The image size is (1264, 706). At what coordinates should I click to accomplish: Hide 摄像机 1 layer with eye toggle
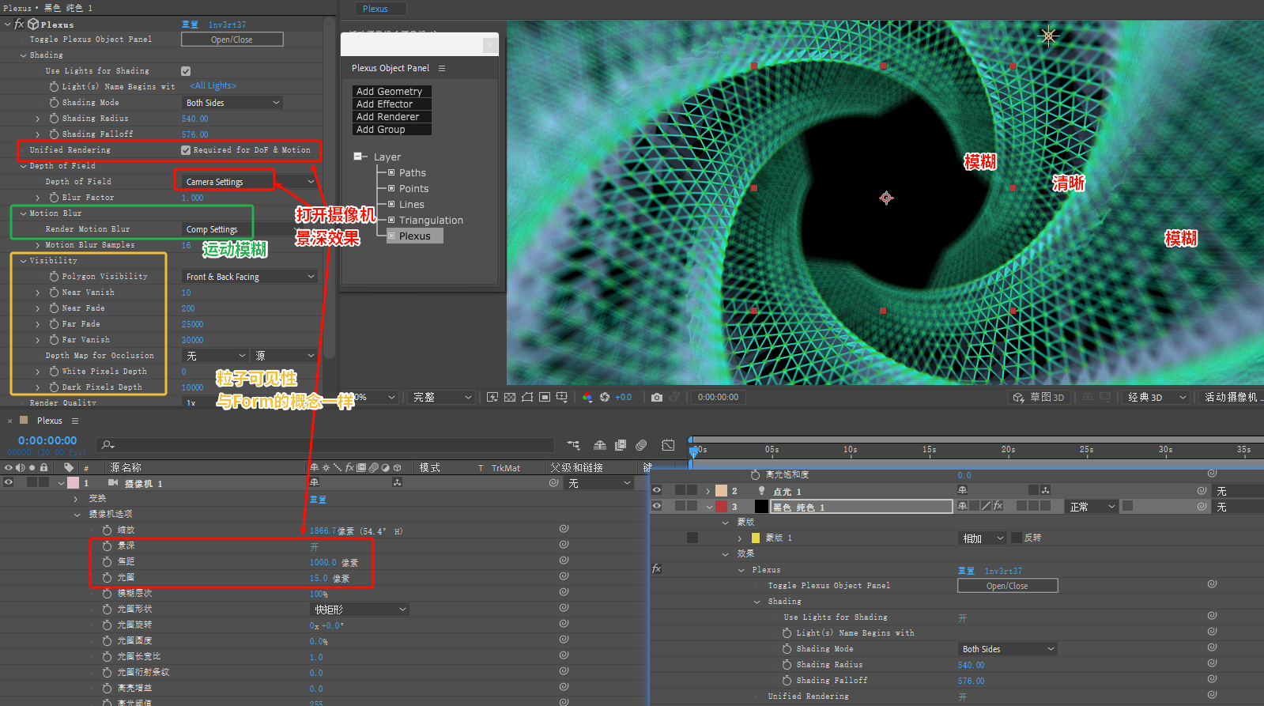point(9,482)
